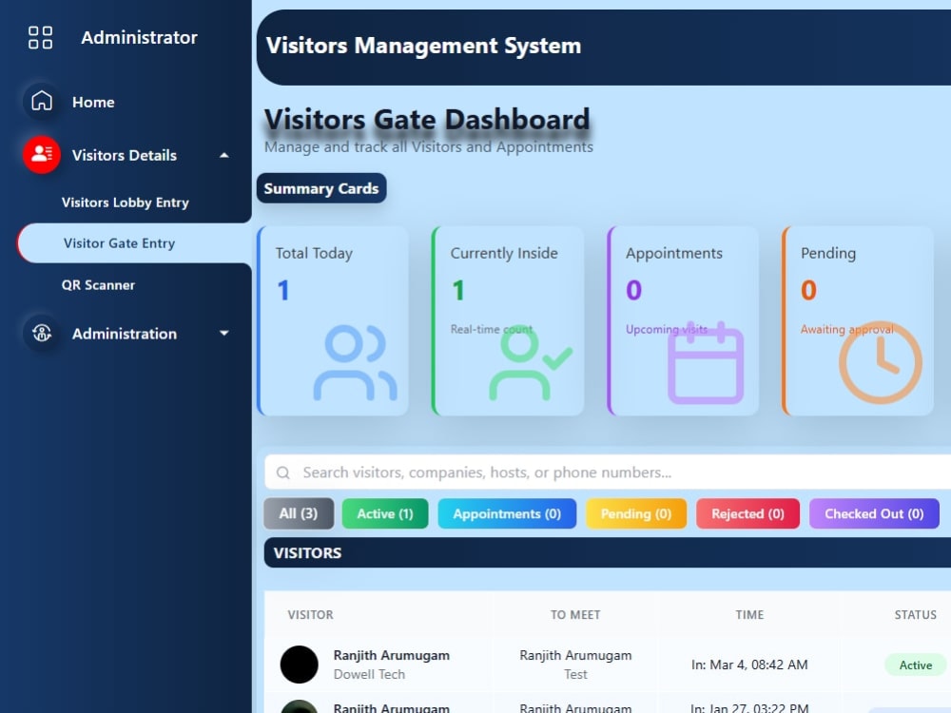Select Visitor Gate Entry menu item
The height and width of the screenshot is (713, 951).
click(x=135, y=243)
